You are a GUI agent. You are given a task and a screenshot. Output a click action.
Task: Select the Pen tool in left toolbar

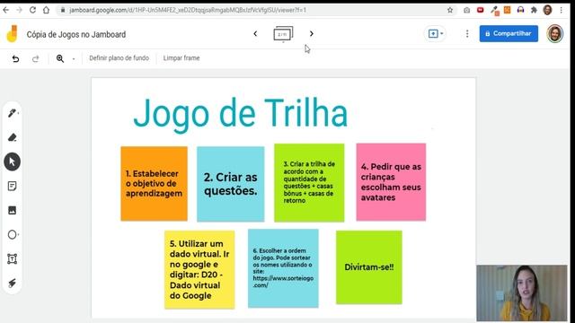(x=12, y=113)
